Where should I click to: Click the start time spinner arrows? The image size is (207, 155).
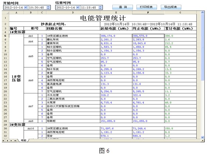pyautogui.click(x=48, y=7)
